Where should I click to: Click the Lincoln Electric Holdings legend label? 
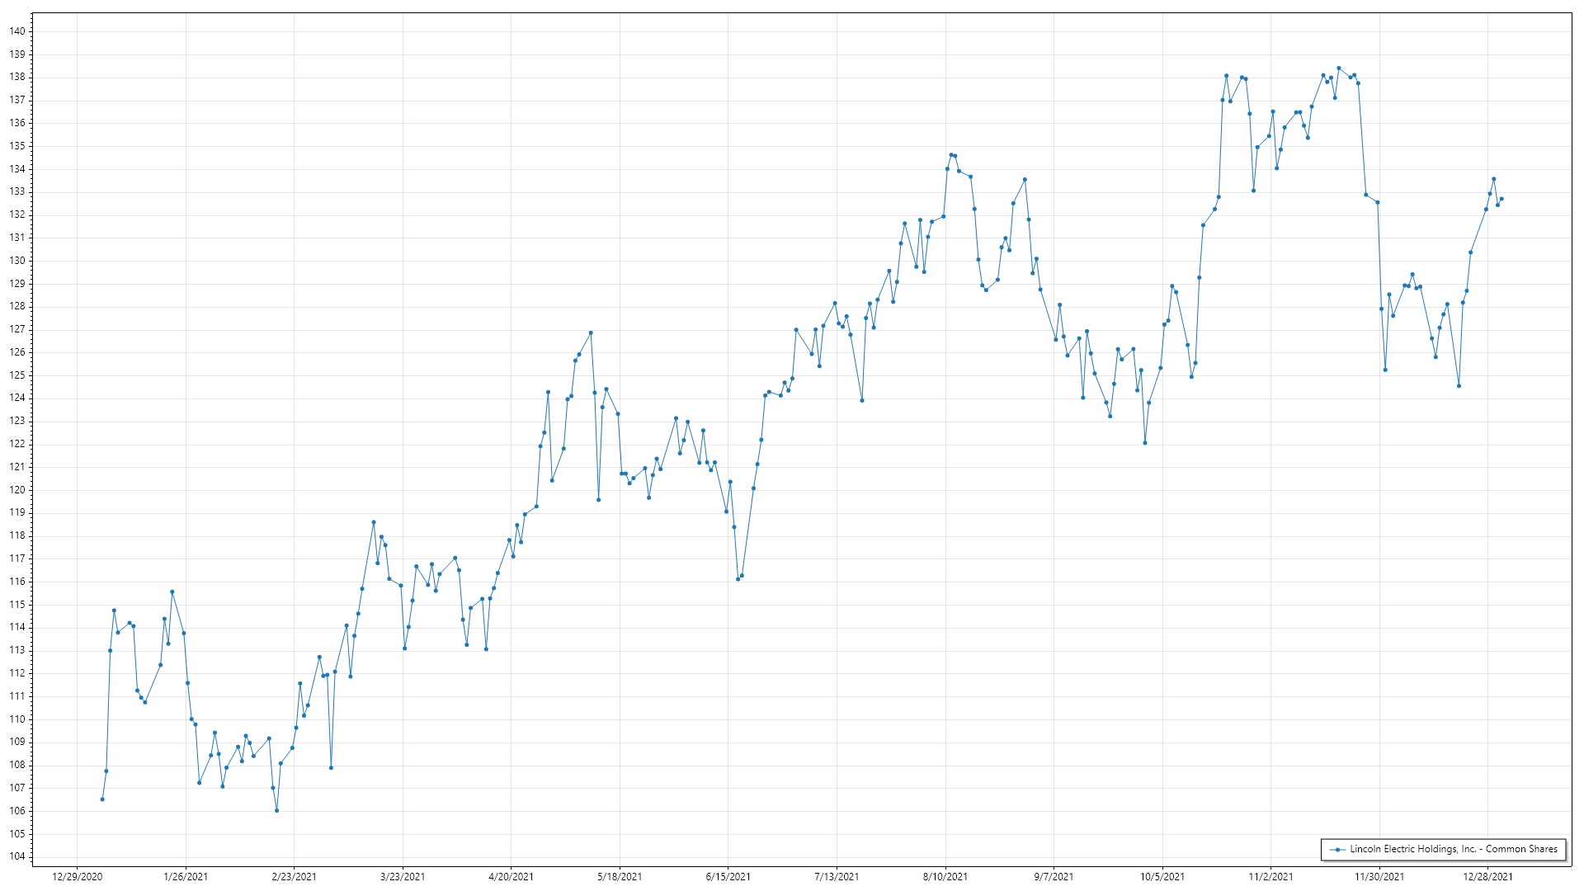click(x=1453, y=849)
